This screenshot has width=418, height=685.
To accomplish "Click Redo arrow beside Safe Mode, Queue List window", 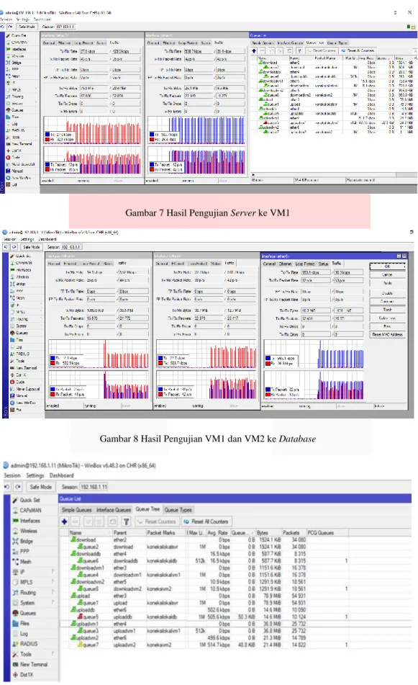I will pos(18,487).
